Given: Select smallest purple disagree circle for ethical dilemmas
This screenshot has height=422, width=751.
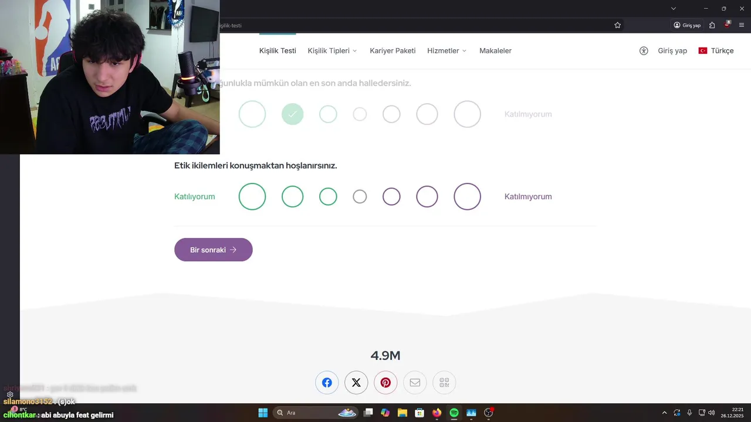Looking at the screenshot, I should click(391, 196).
